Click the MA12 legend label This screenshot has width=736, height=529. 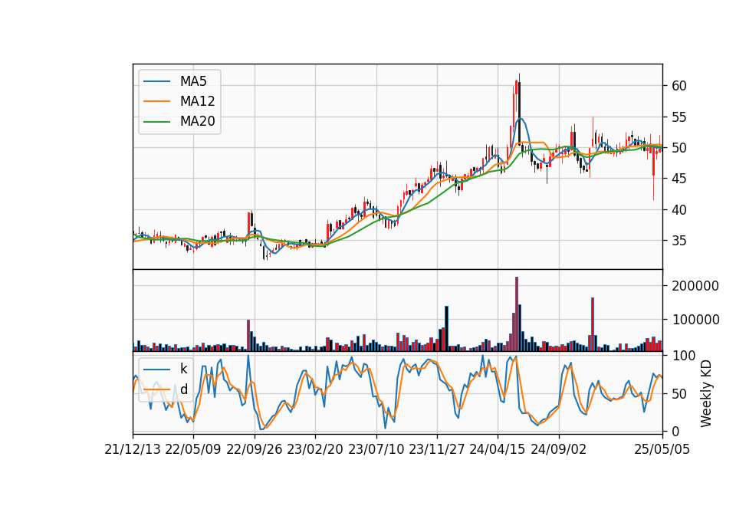pos(197,101)
